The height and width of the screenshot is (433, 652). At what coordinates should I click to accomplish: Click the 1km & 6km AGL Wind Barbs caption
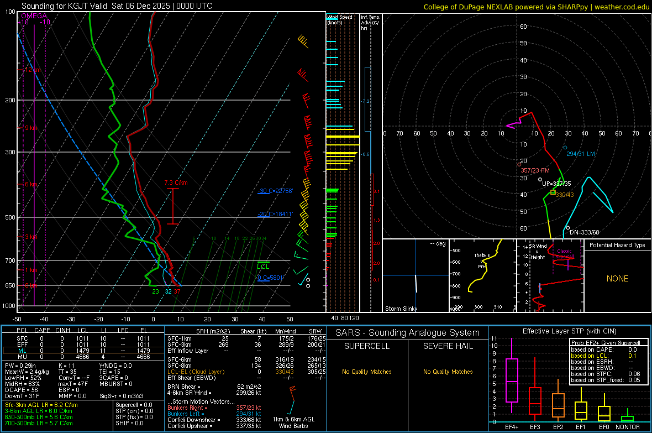tap(293, 422)
